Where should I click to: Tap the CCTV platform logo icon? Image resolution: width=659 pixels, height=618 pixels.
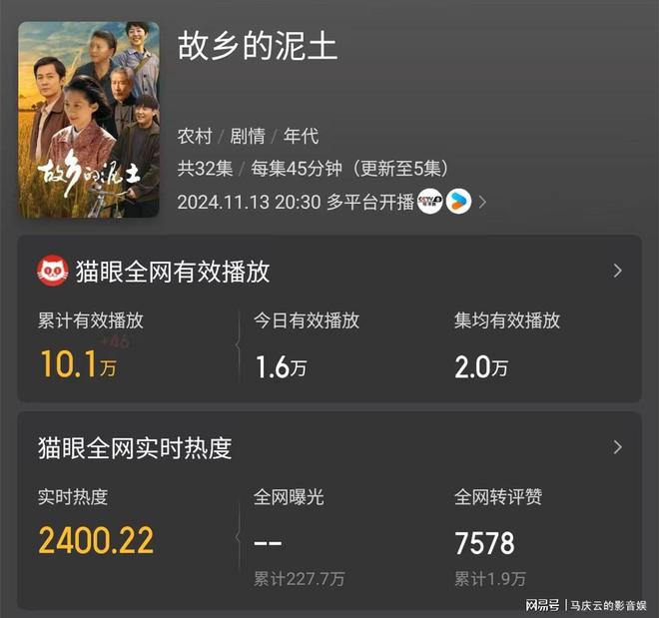pyautogui.click(x=429, y=202)
